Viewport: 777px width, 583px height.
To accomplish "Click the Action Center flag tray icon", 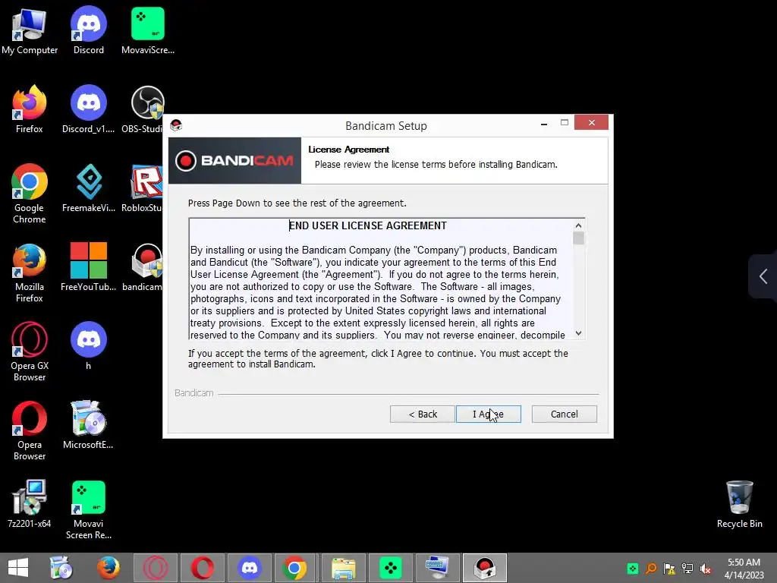I will click(669, 569).
